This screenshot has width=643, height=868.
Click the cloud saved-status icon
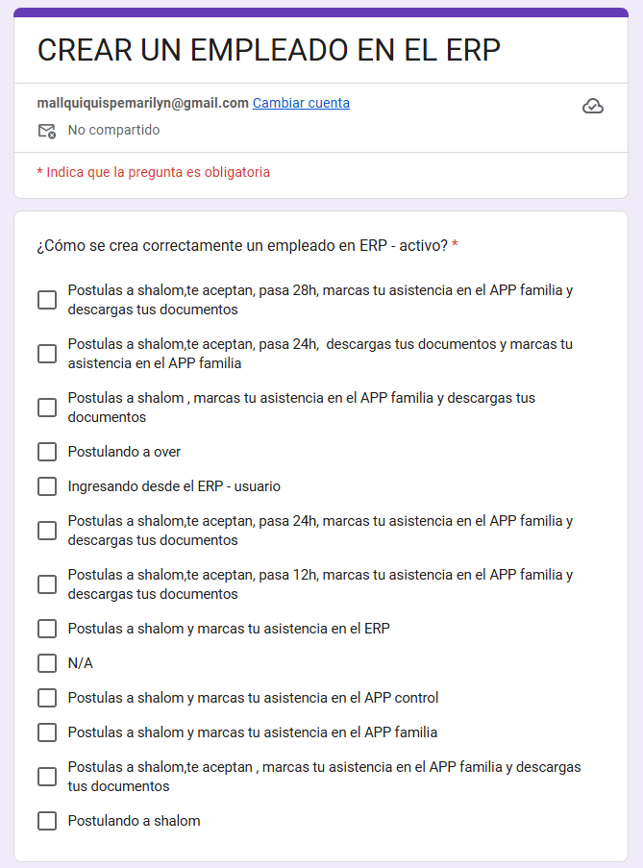(x=593, y=107)
